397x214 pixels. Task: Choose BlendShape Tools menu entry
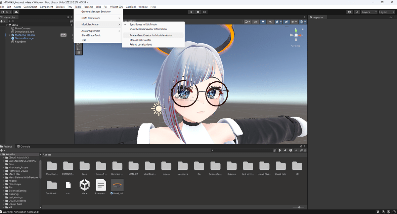[x=98, y=35]
